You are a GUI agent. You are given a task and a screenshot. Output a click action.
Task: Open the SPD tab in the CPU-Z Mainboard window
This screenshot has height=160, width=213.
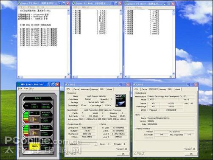click(170, 89)
